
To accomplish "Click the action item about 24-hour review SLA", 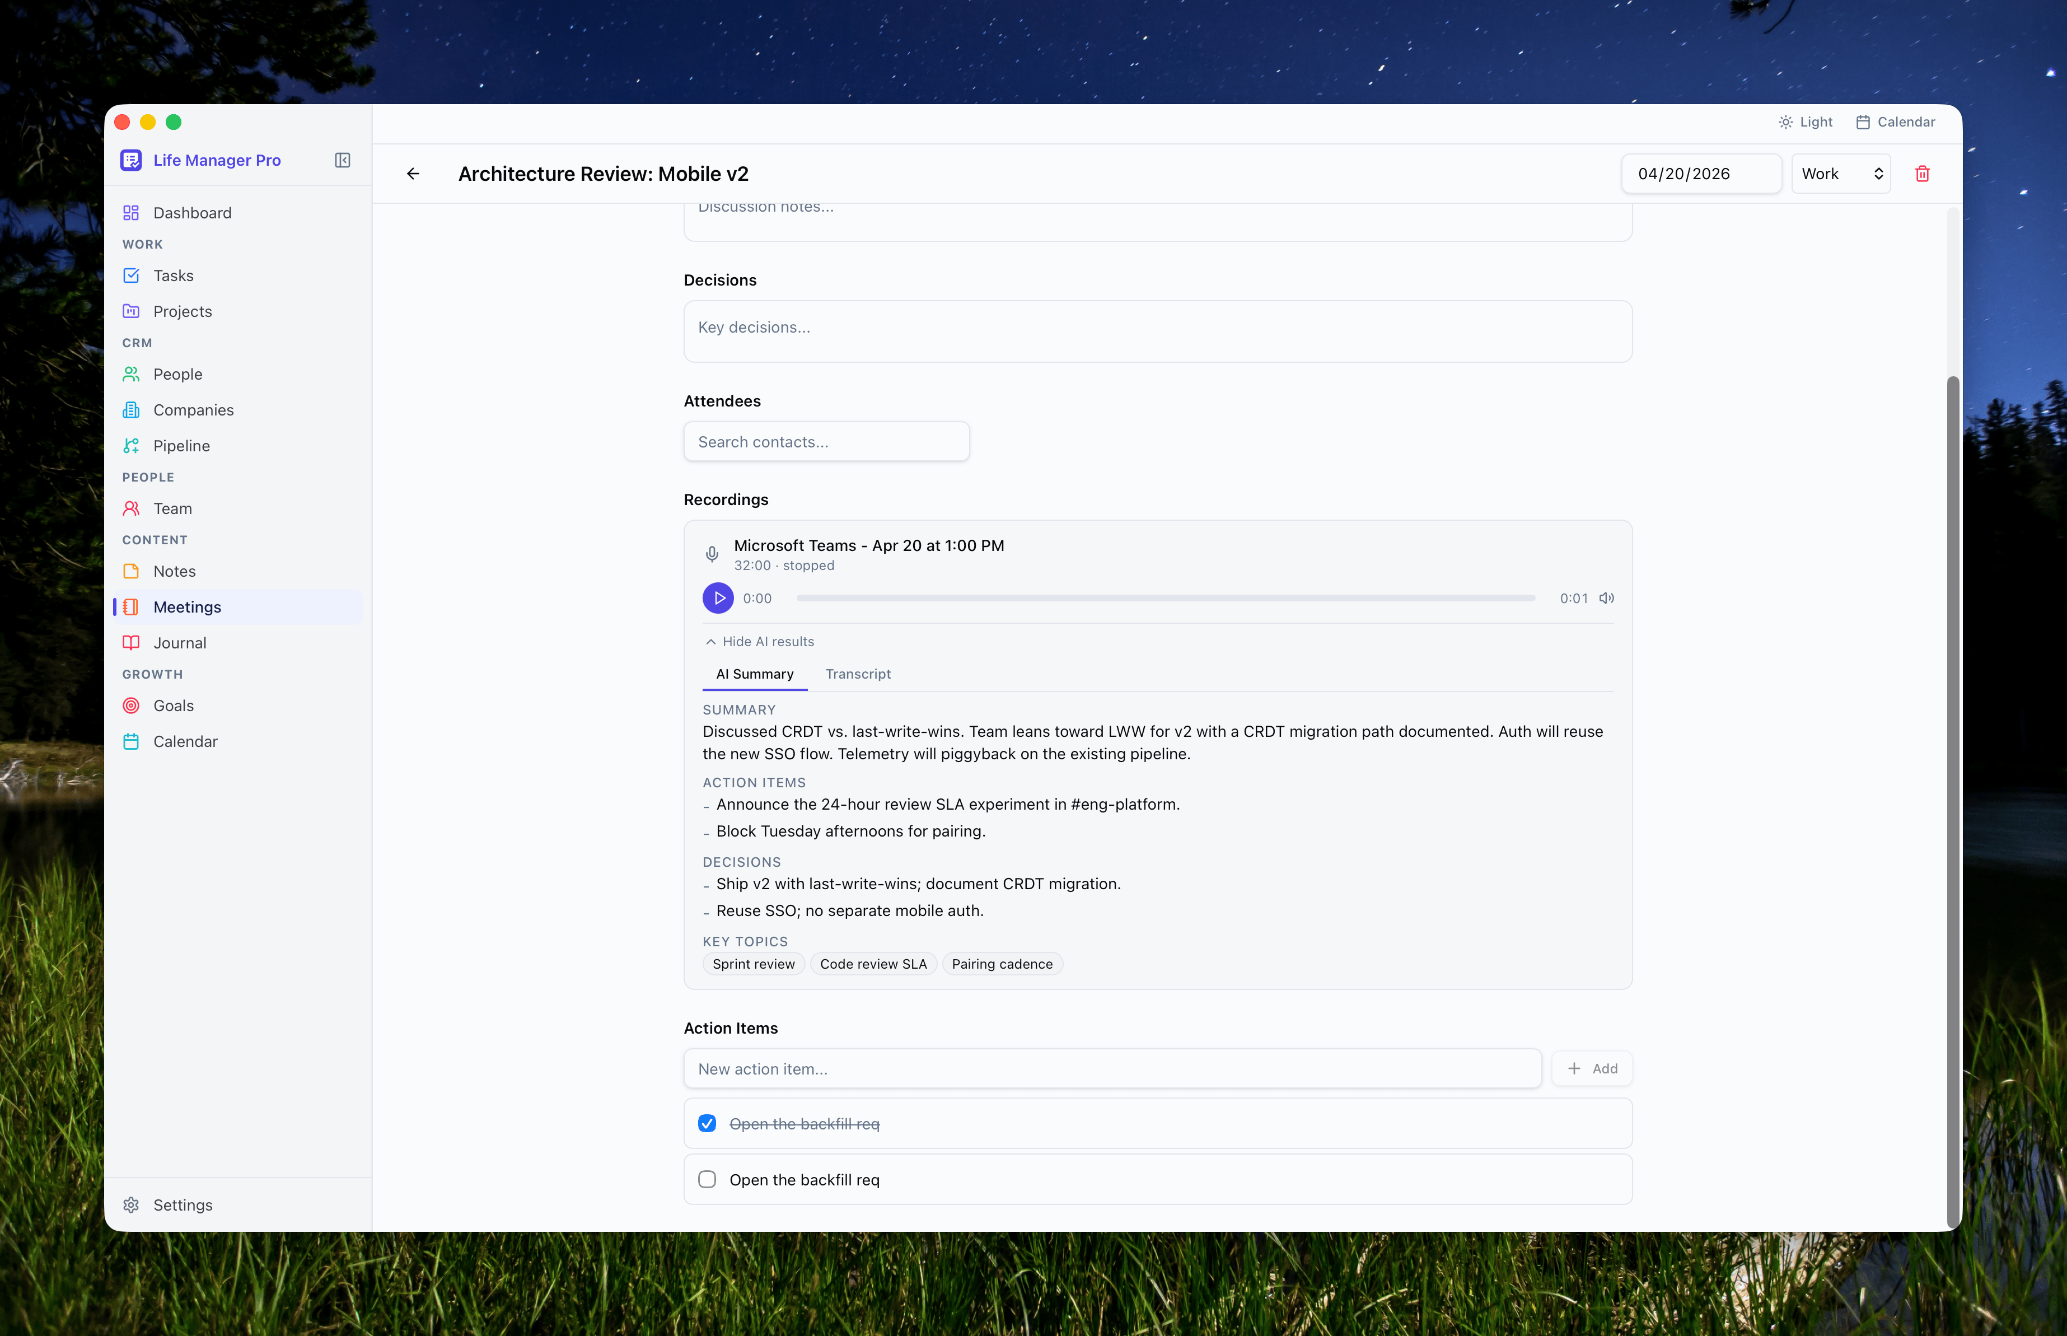I will pos(947,804).
